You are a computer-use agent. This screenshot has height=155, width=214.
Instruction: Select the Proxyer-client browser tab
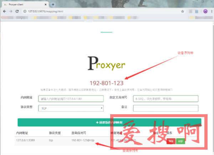(x=25, y=5)
